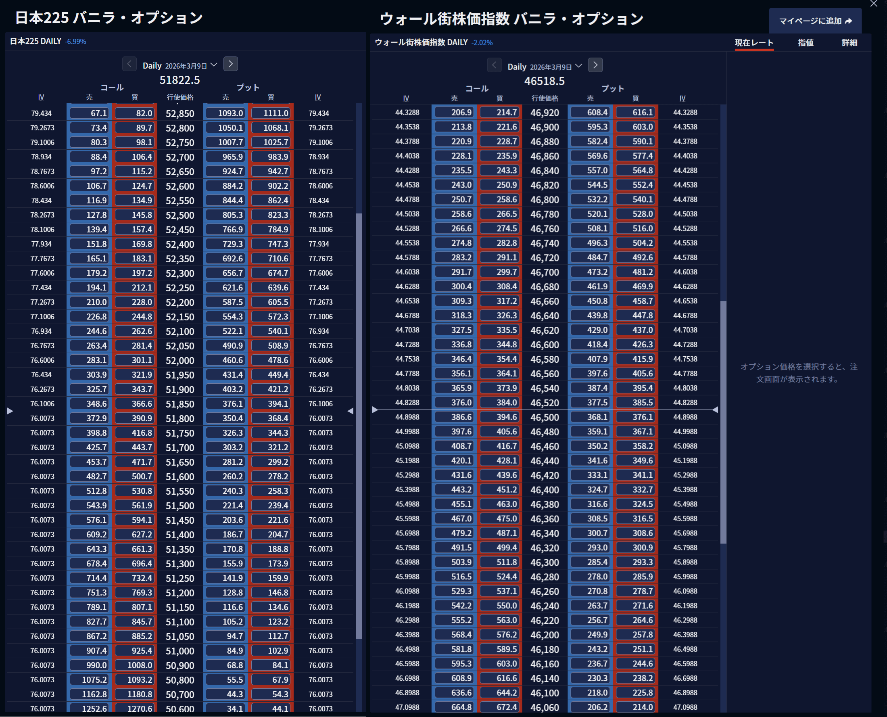The image size is (887, 717).
Task: Select put sell price 1093.0 at strike 52,850
Action: (x=225, y=113)
